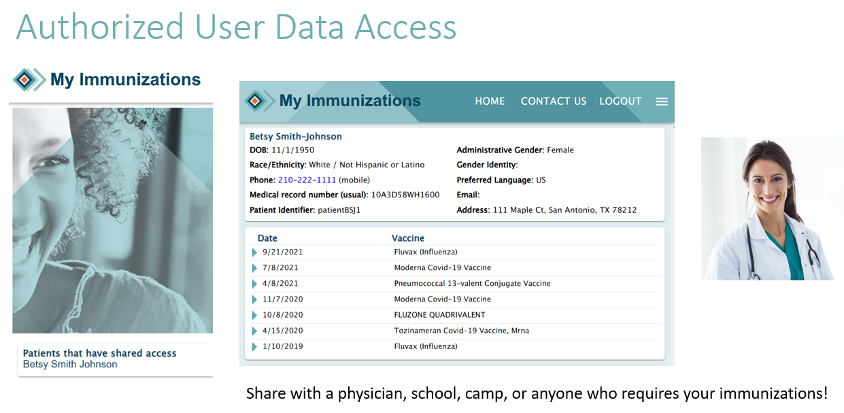
Task: Click LOGOUT in navigation bar
Action: click(620, 101)
